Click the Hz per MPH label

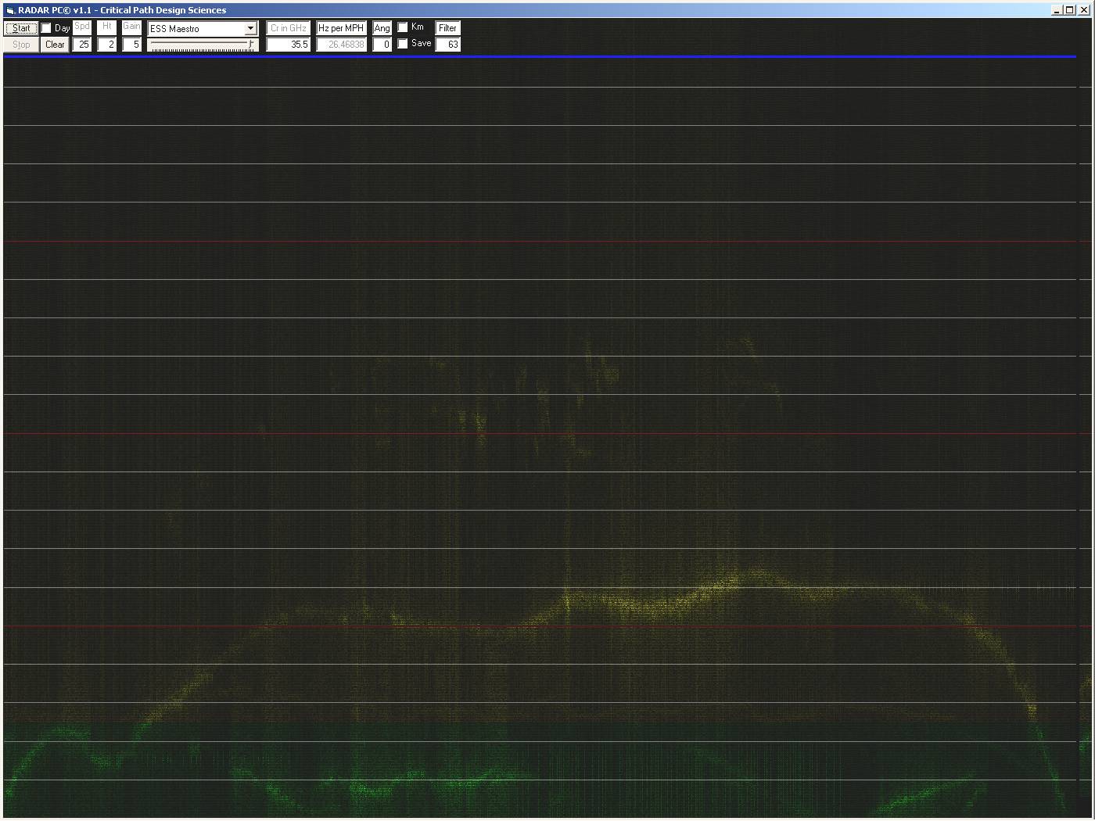tap(342, 28)
